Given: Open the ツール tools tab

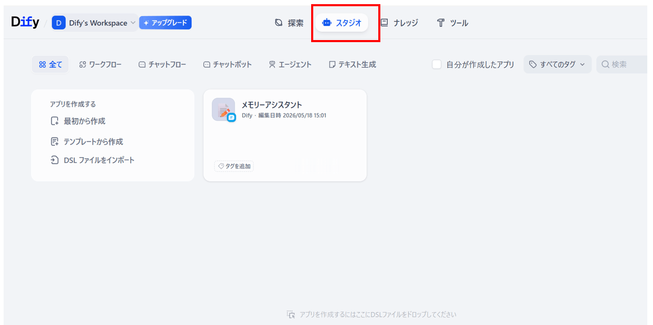Looking at the screenshot, I should coord(452,23).
